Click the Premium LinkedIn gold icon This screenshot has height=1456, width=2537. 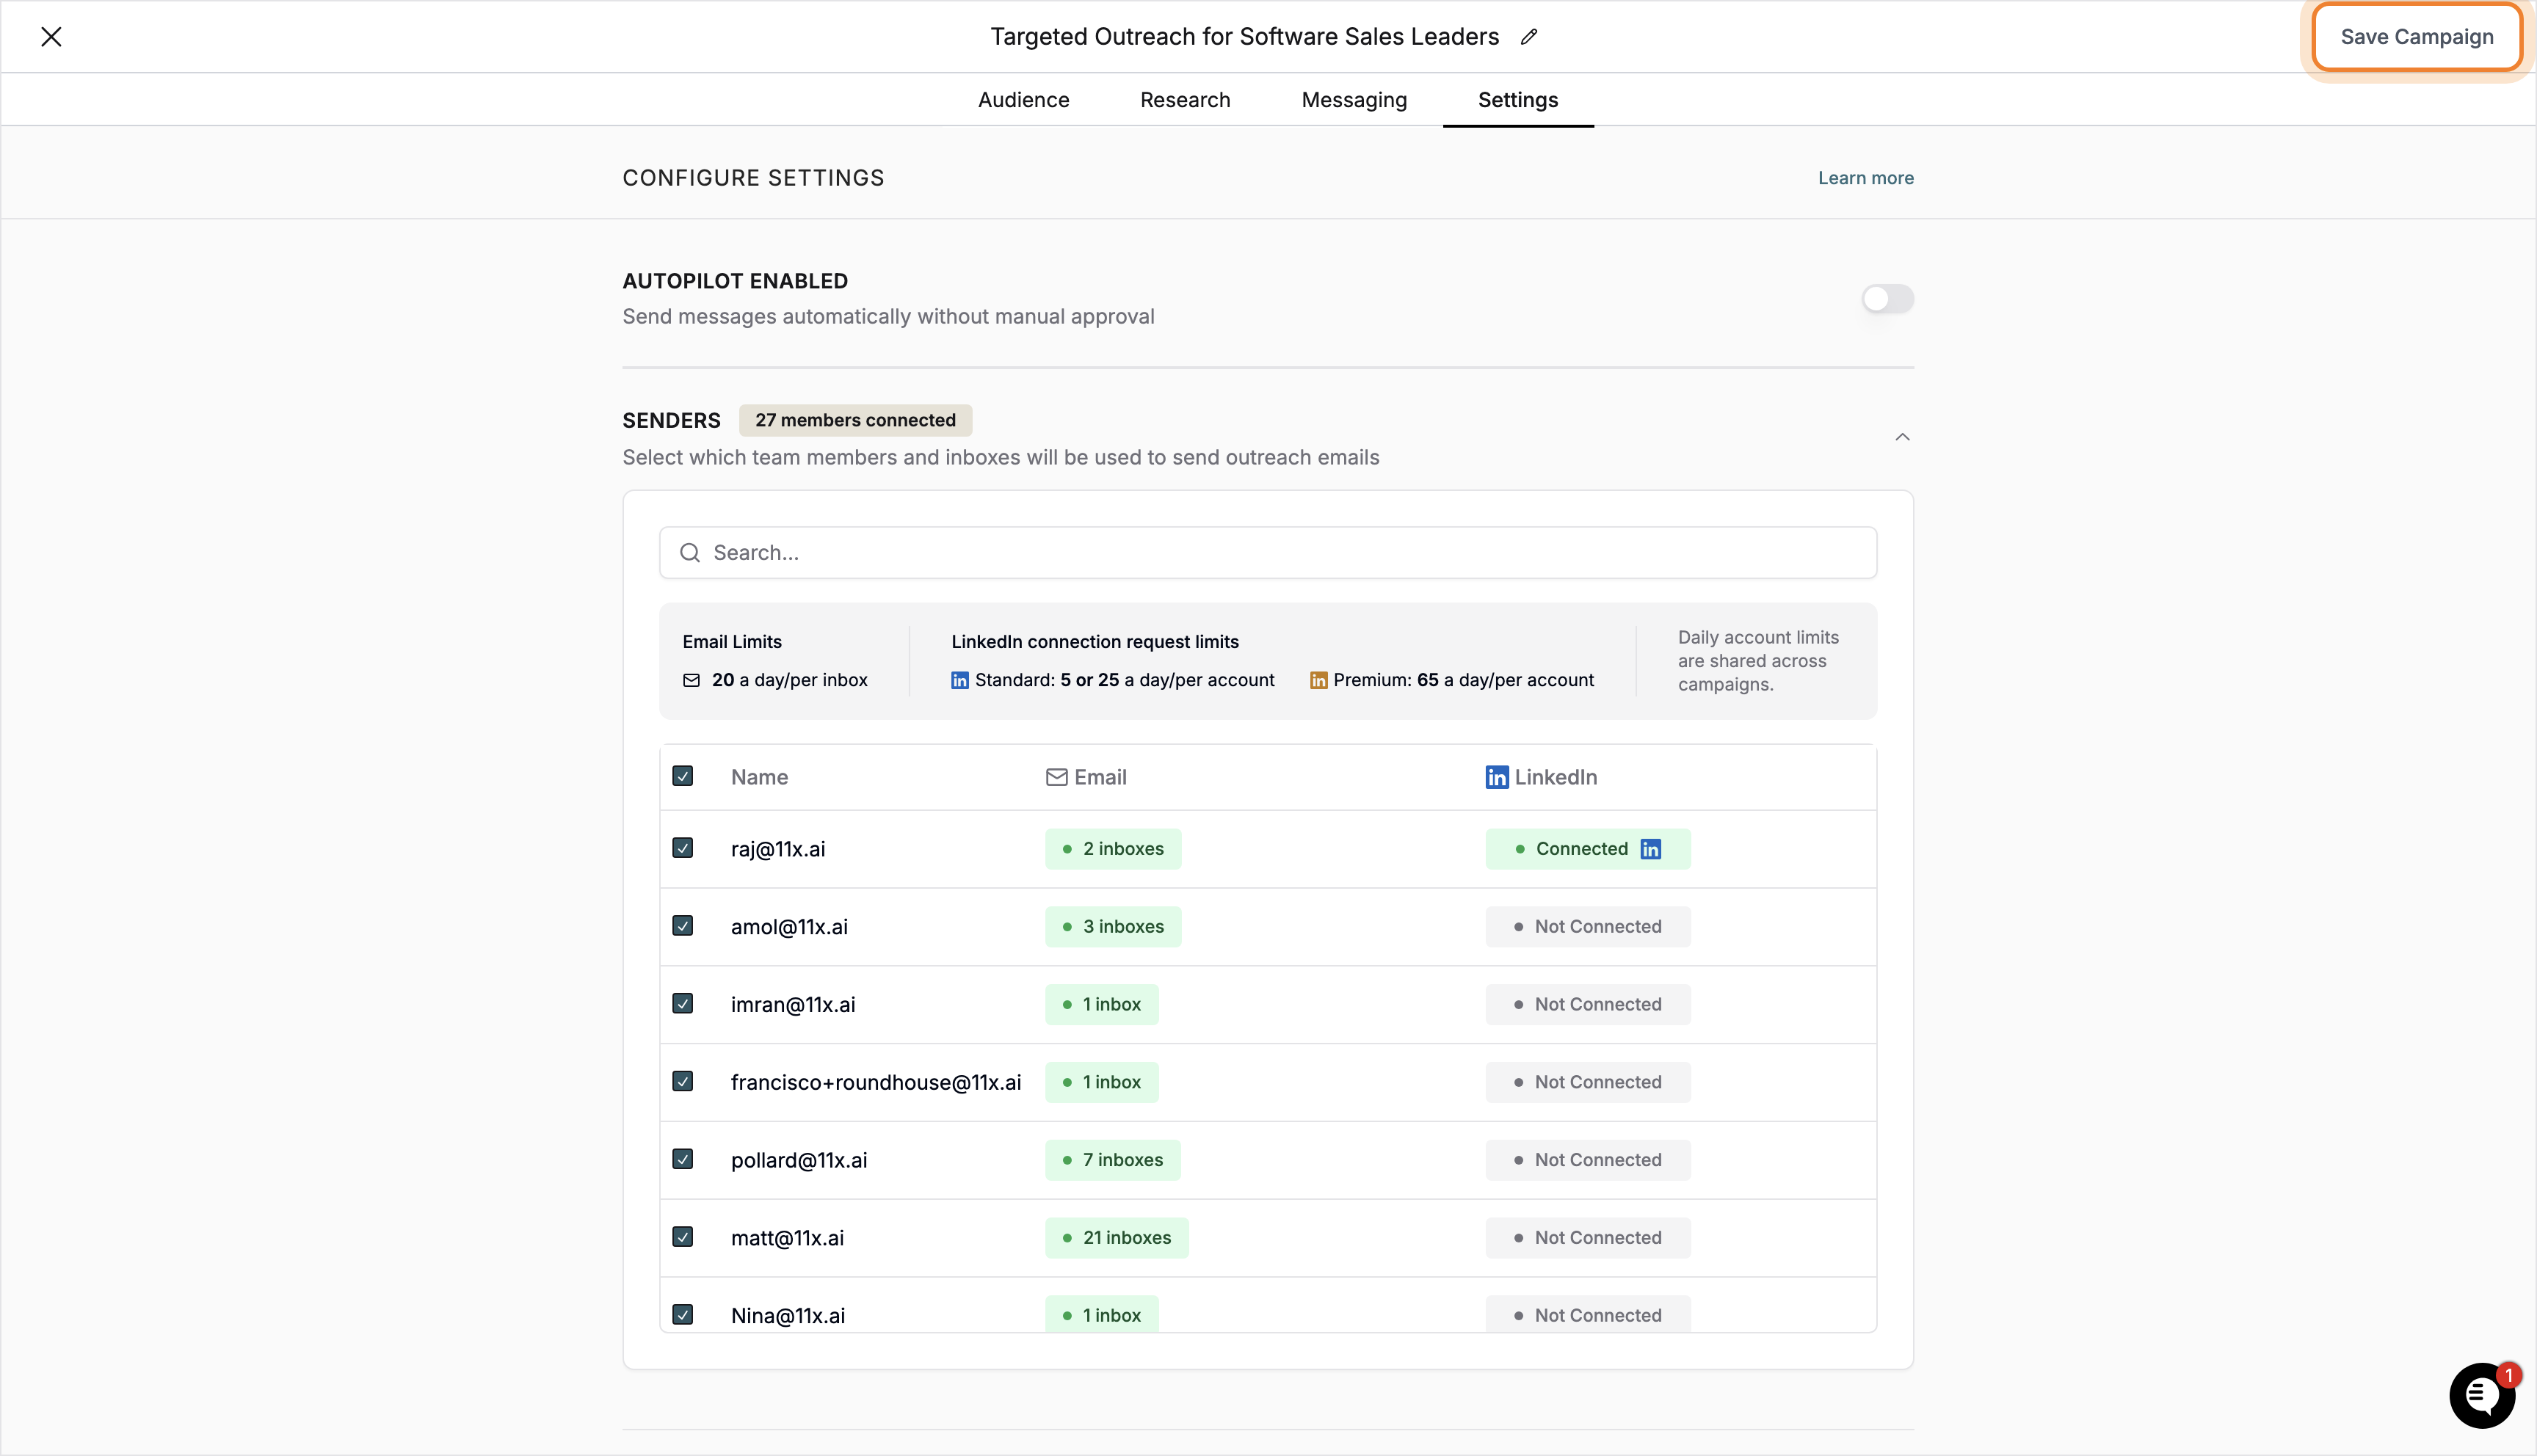(1318, 680)
